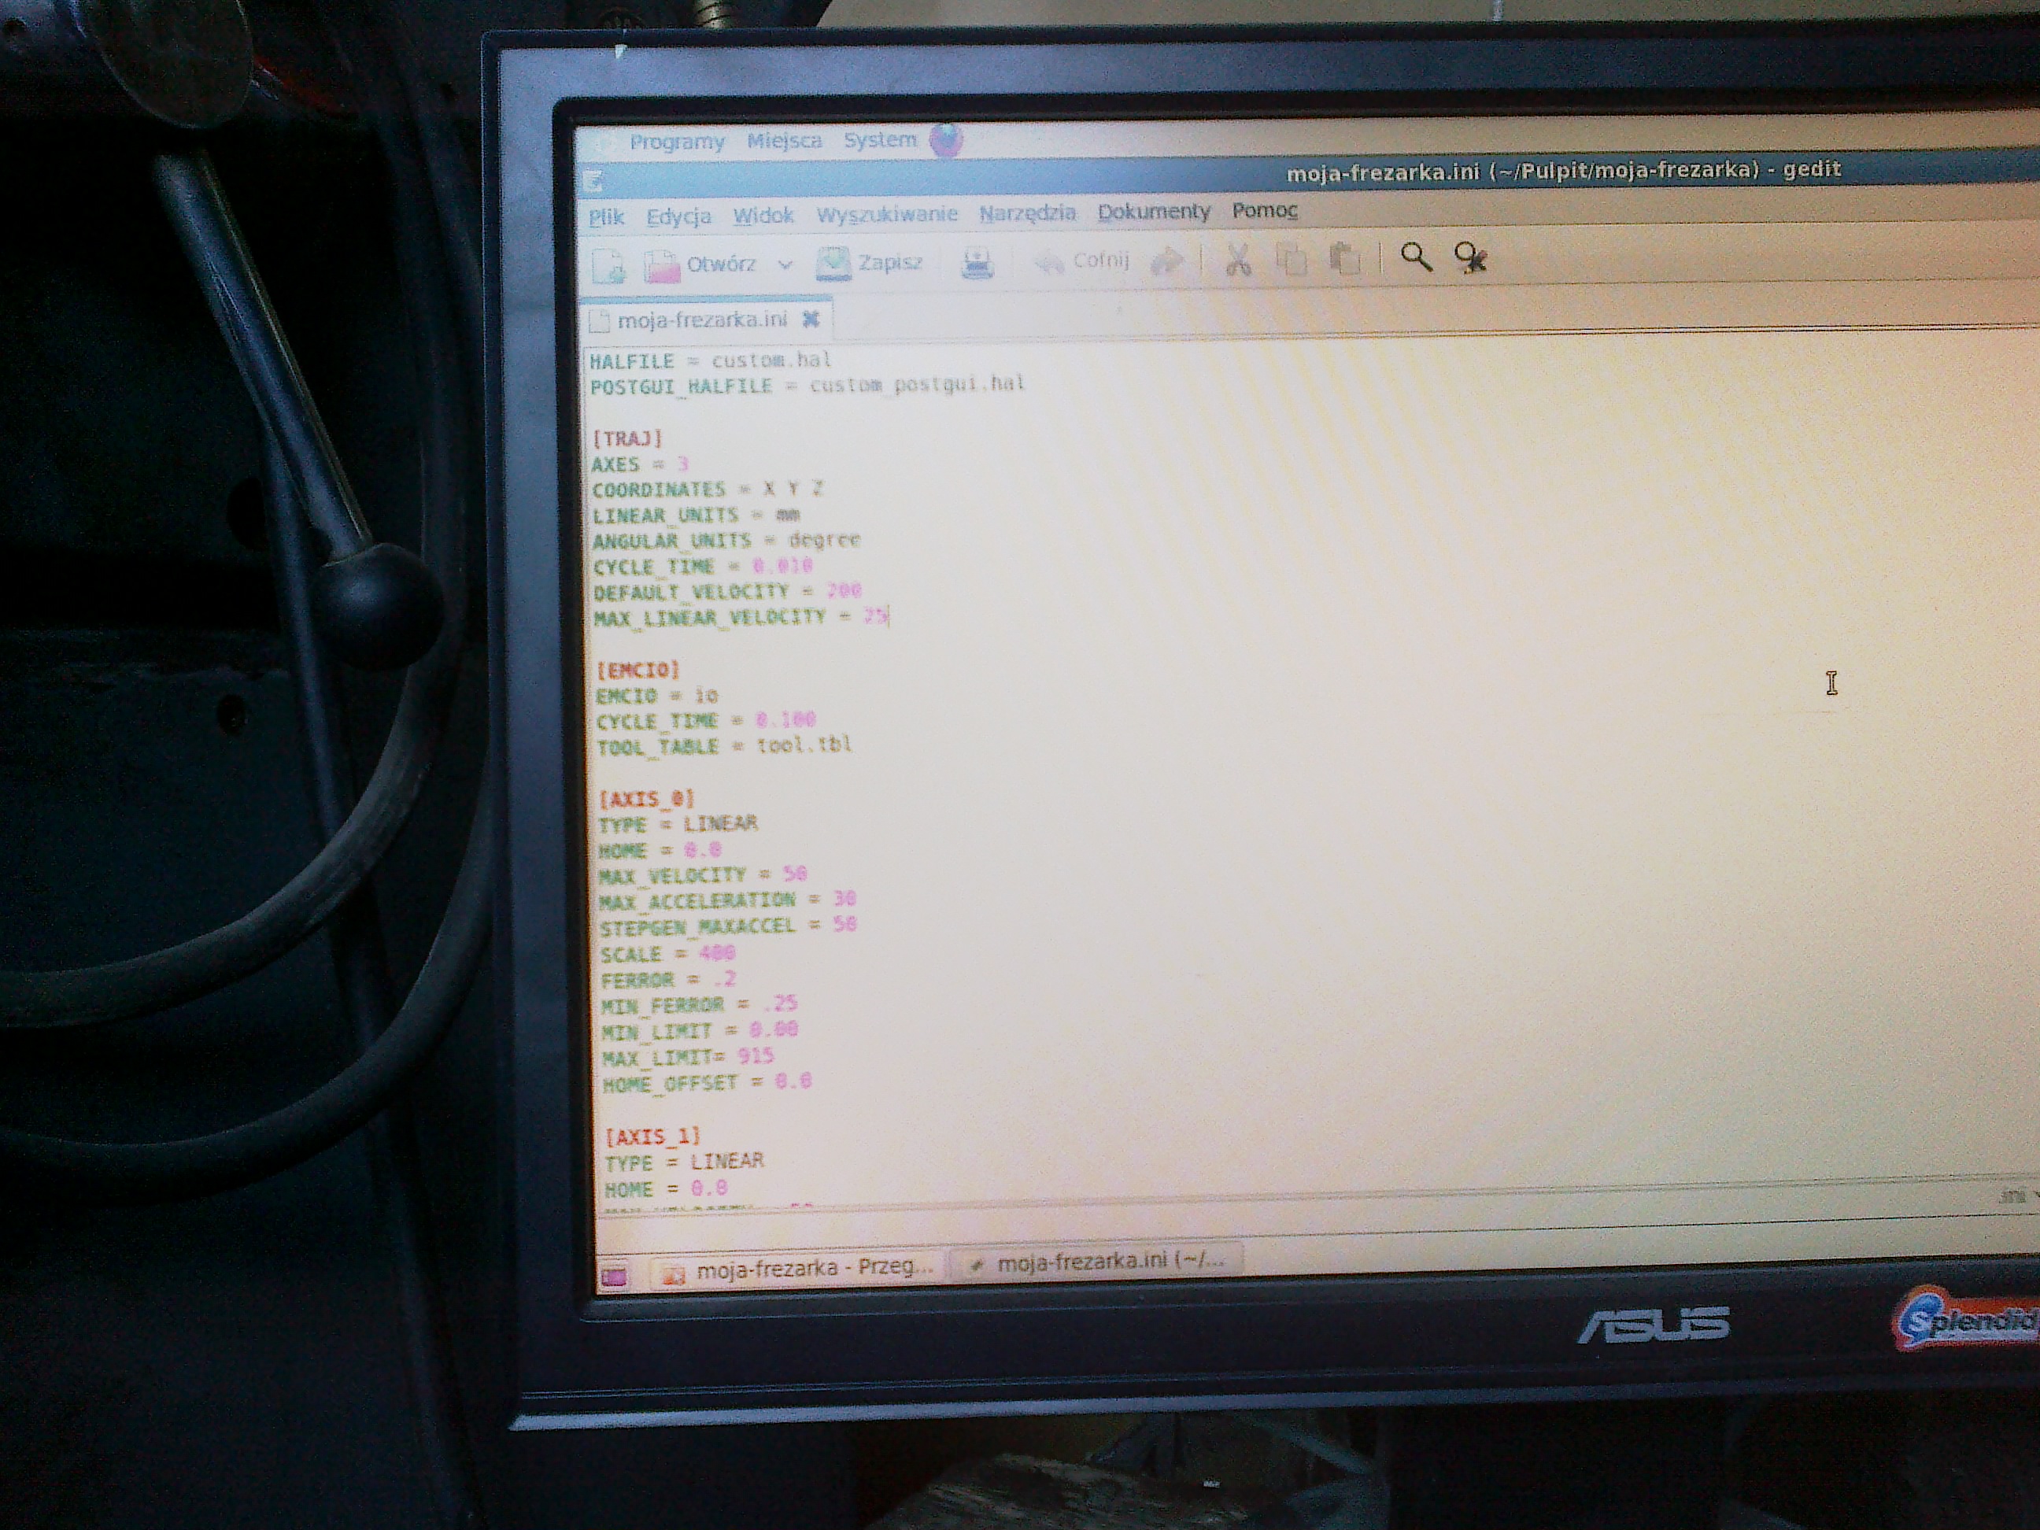Click the ANGULAR_UNITS = degree line
The height and width of the screenshot is (1530, 2040).
pyautogui.click(x=726, y=541)
